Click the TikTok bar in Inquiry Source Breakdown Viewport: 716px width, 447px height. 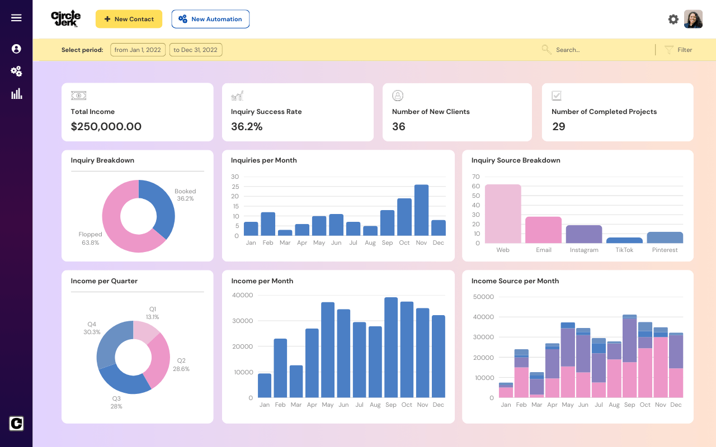click(x=624, y=240)
